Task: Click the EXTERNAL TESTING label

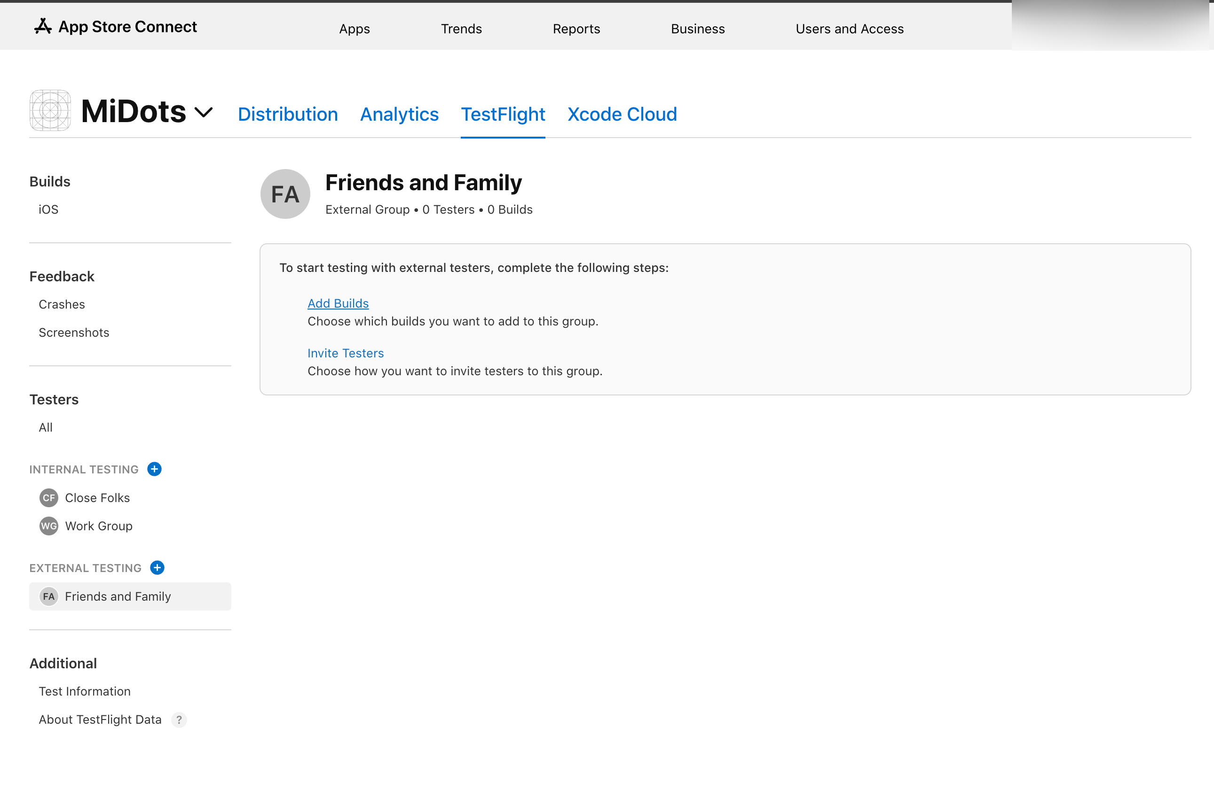Action: coord(86,568)
